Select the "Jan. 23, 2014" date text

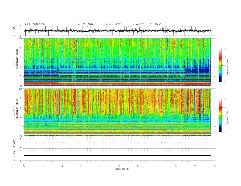point(85,24)
